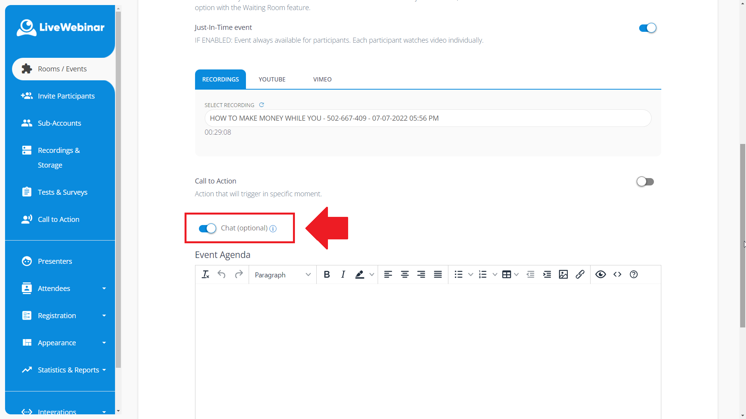Open the source code view in the editor

(x=617, y=274)
